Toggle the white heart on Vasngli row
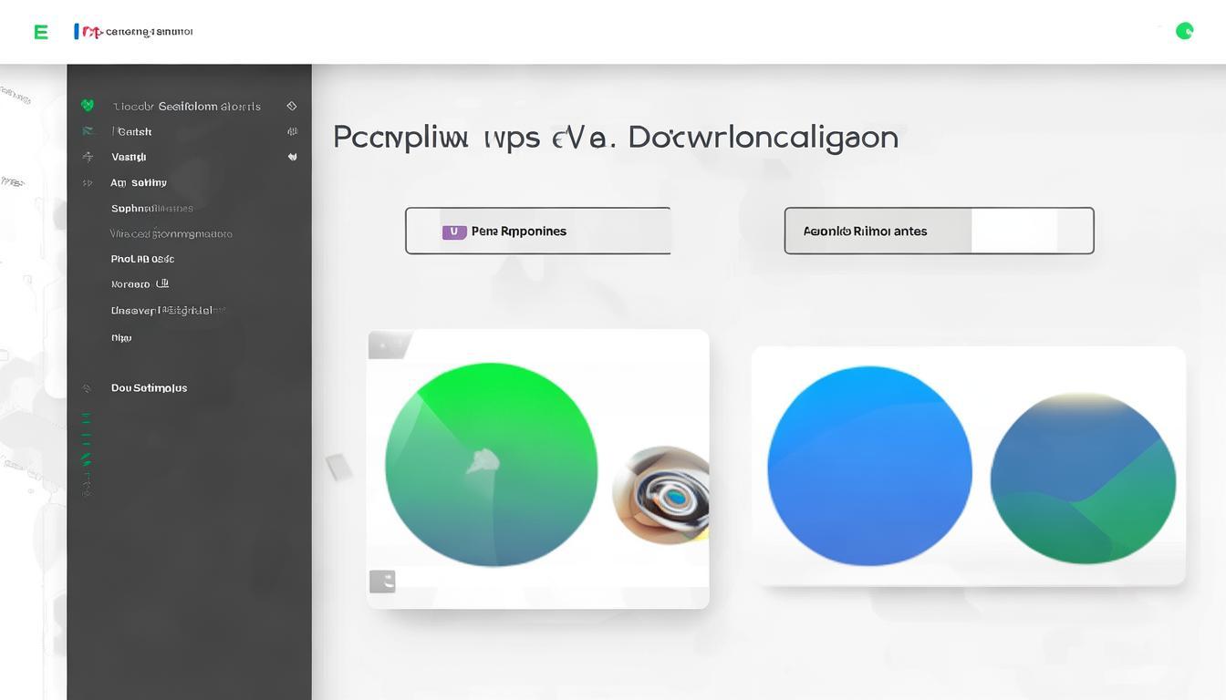This screenshot has width=1226, height=700. point(292,157)
